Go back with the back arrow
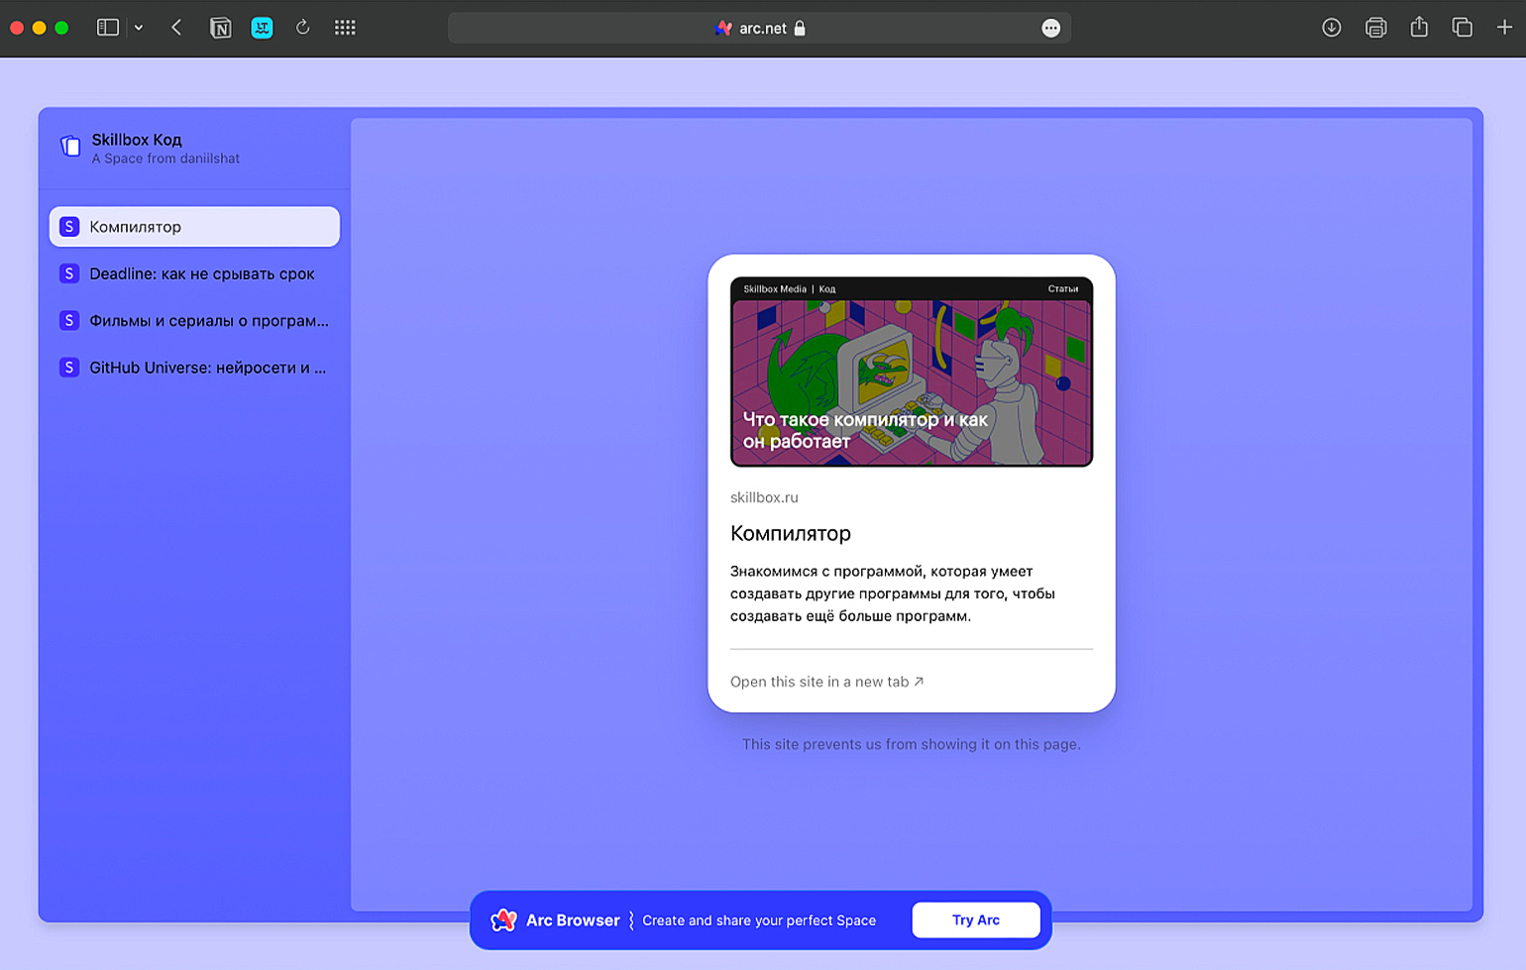 (x=176, y=28)
